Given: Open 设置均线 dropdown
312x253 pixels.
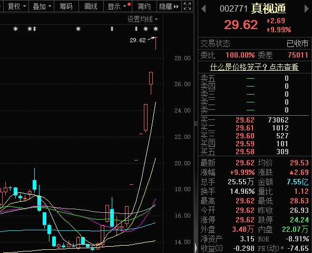Looking at the screenshot, I should (x=142, y=20).
